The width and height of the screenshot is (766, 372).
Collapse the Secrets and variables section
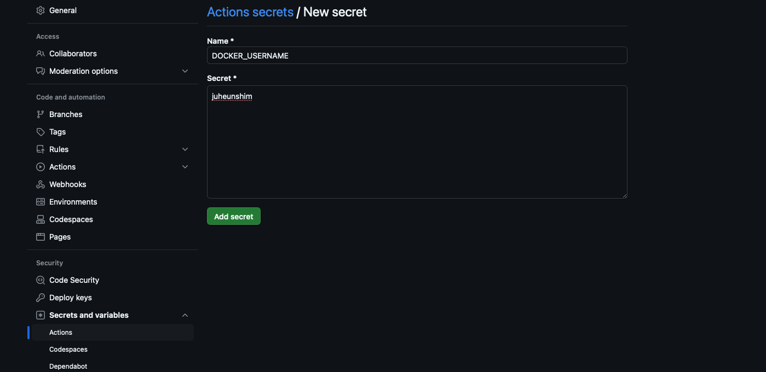pos(185,315)
